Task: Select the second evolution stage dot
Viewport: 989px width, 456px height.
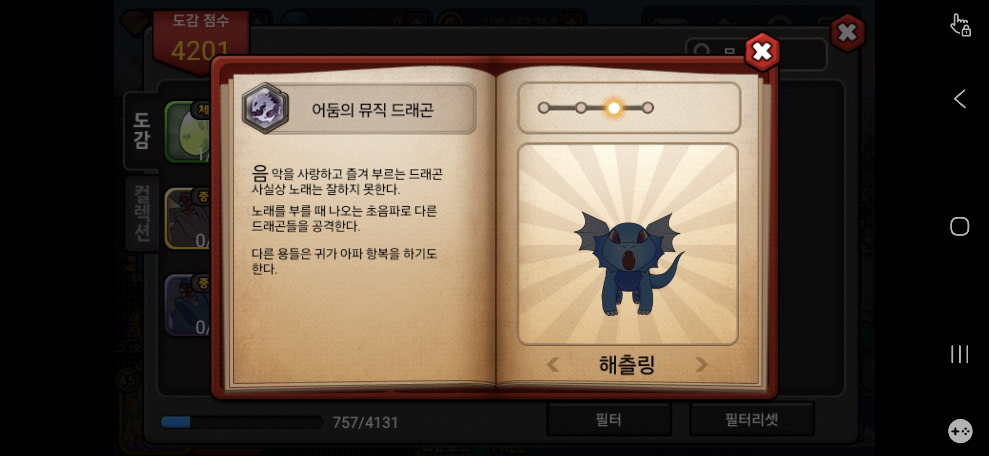Action: click(581, 108)
